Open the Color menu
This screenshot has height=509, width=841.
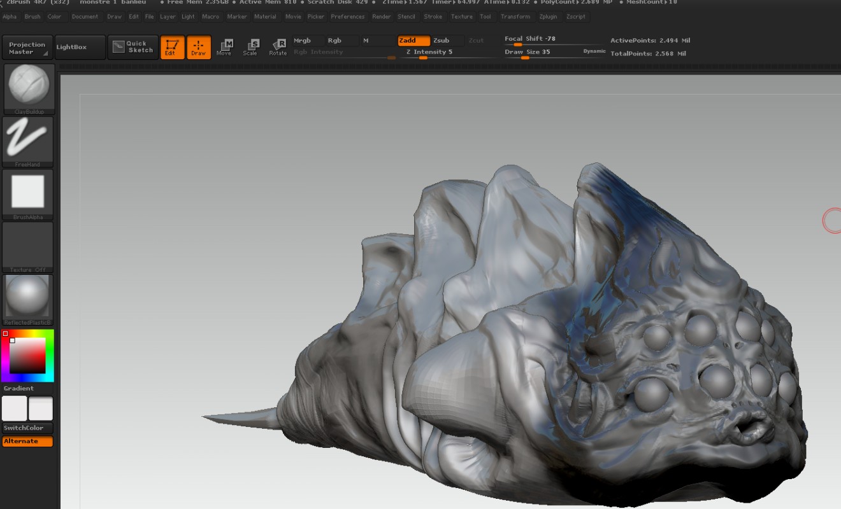[x=55, y=17]
